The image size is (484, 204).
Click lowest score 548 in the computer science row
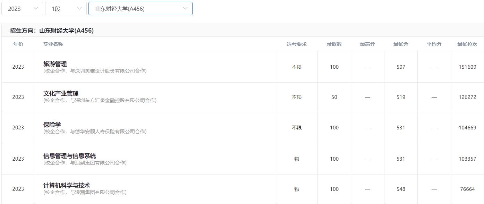(401, 189)
